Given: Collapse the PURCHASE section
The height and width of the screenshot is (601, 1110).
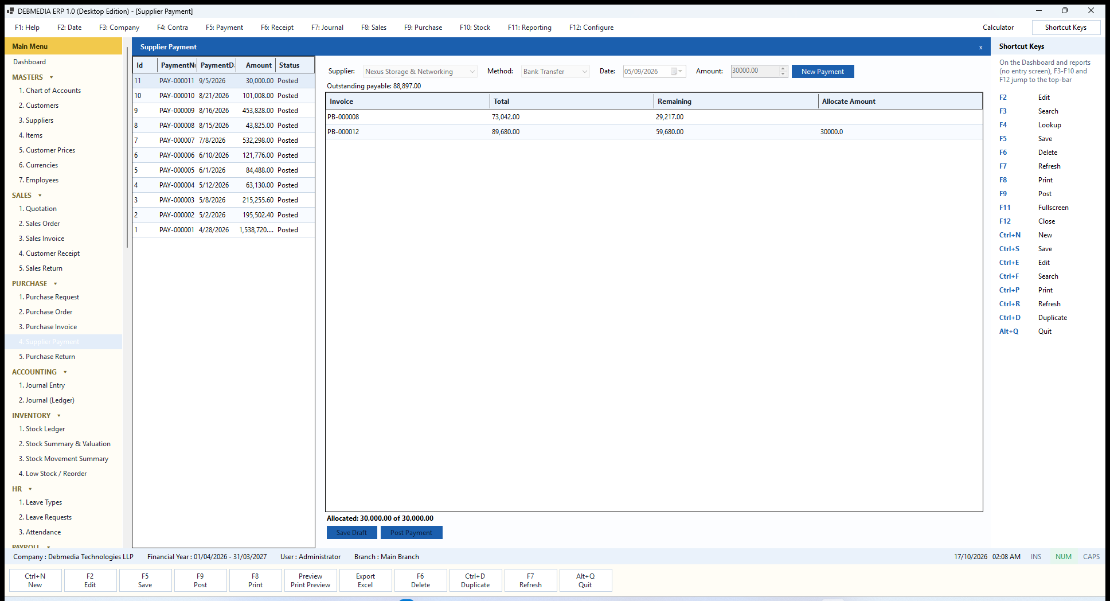Looking at the screenshot, I should [x=56, y=284].
